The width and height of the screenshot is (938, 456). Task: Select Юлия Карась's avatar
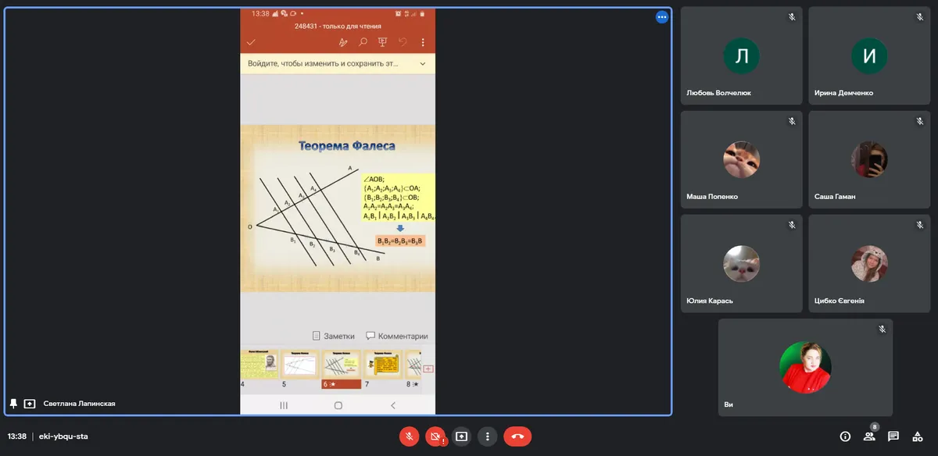(742, 264)
